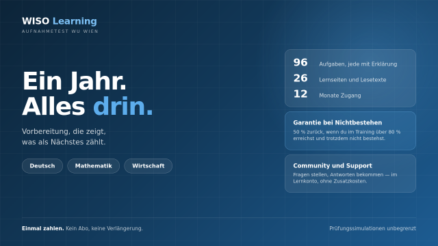Click the WISO Learning logo
The height and width of the screenshot is (246, 438).
click(x=60, y=21)
